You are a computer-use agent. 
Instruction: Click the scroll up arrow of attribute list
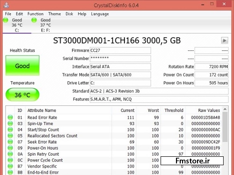(225, 110)
